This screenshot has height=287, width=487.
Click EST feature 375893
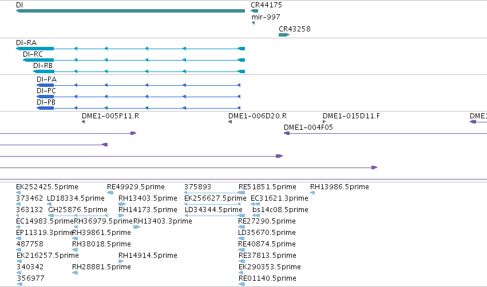tap(214, 193)
